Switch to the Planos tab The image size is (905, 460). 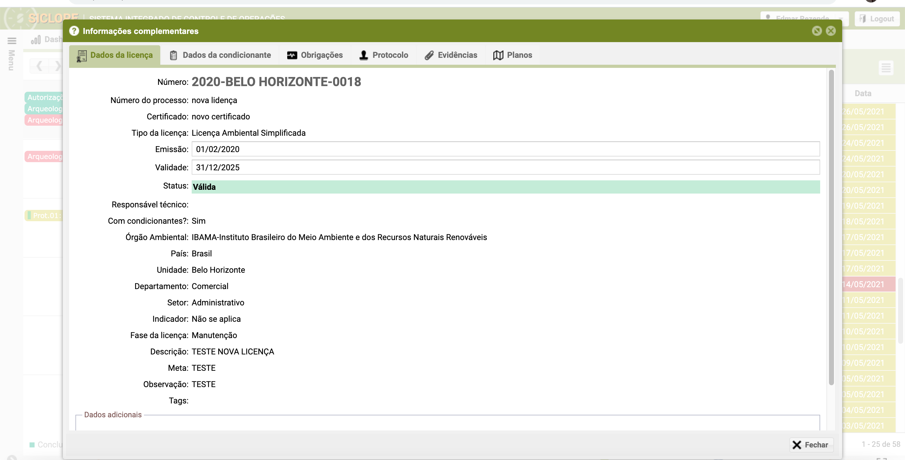[x=513, y=55]
